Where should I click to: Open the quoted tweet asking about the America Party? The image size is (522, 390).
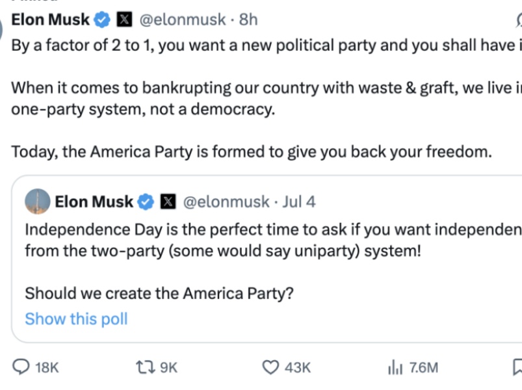pos(159,294)
